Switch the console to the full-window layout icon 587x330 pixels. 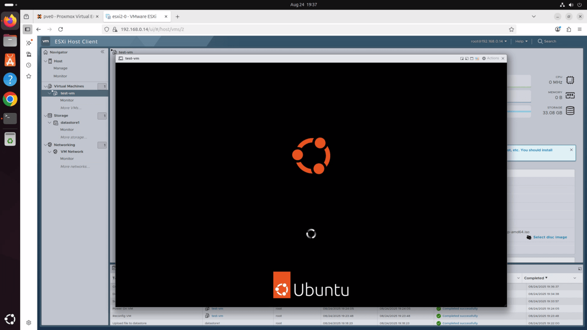click(471, 59)
